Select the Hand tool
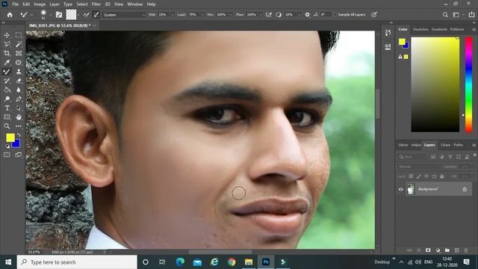The width and height of the screenshot is (478, 269). 19,117
